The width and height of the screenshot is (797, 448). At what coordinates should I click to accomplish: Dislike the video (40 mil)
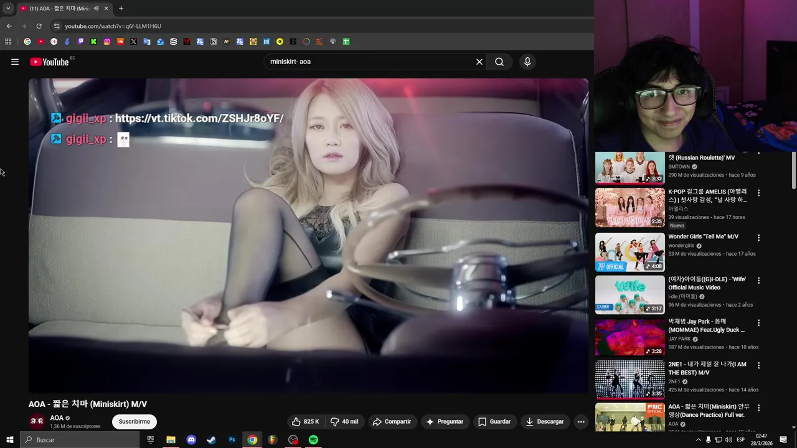tap(344, 422)
